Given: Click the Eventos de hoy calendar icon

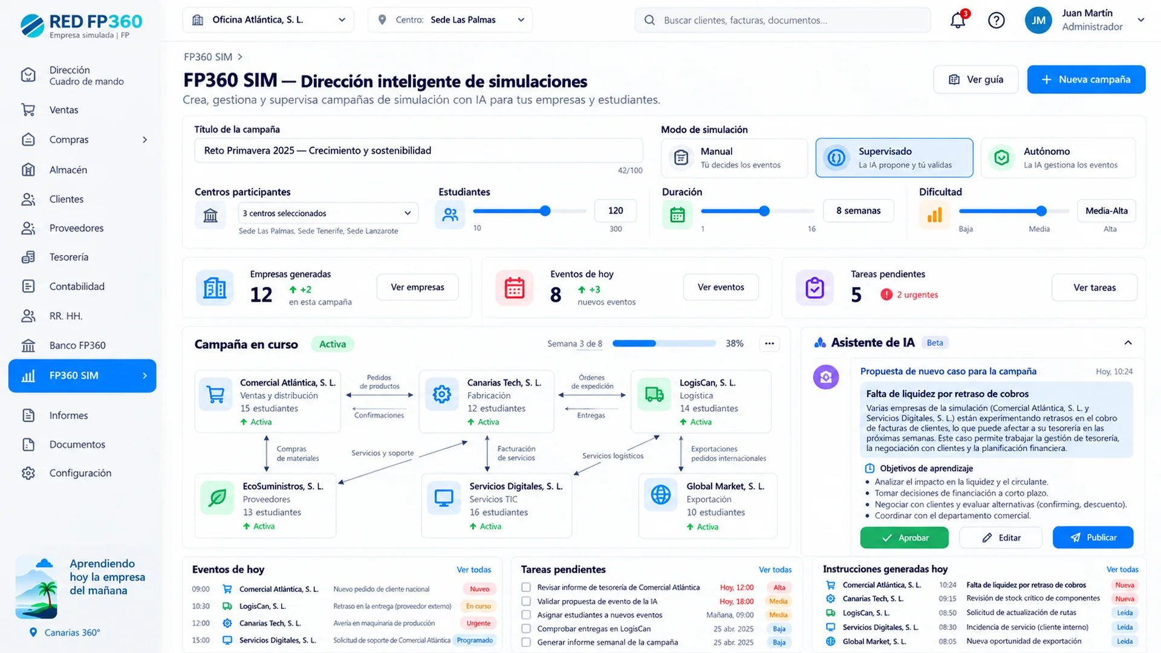Looking at the screenshot, I should tap(515, 288).
